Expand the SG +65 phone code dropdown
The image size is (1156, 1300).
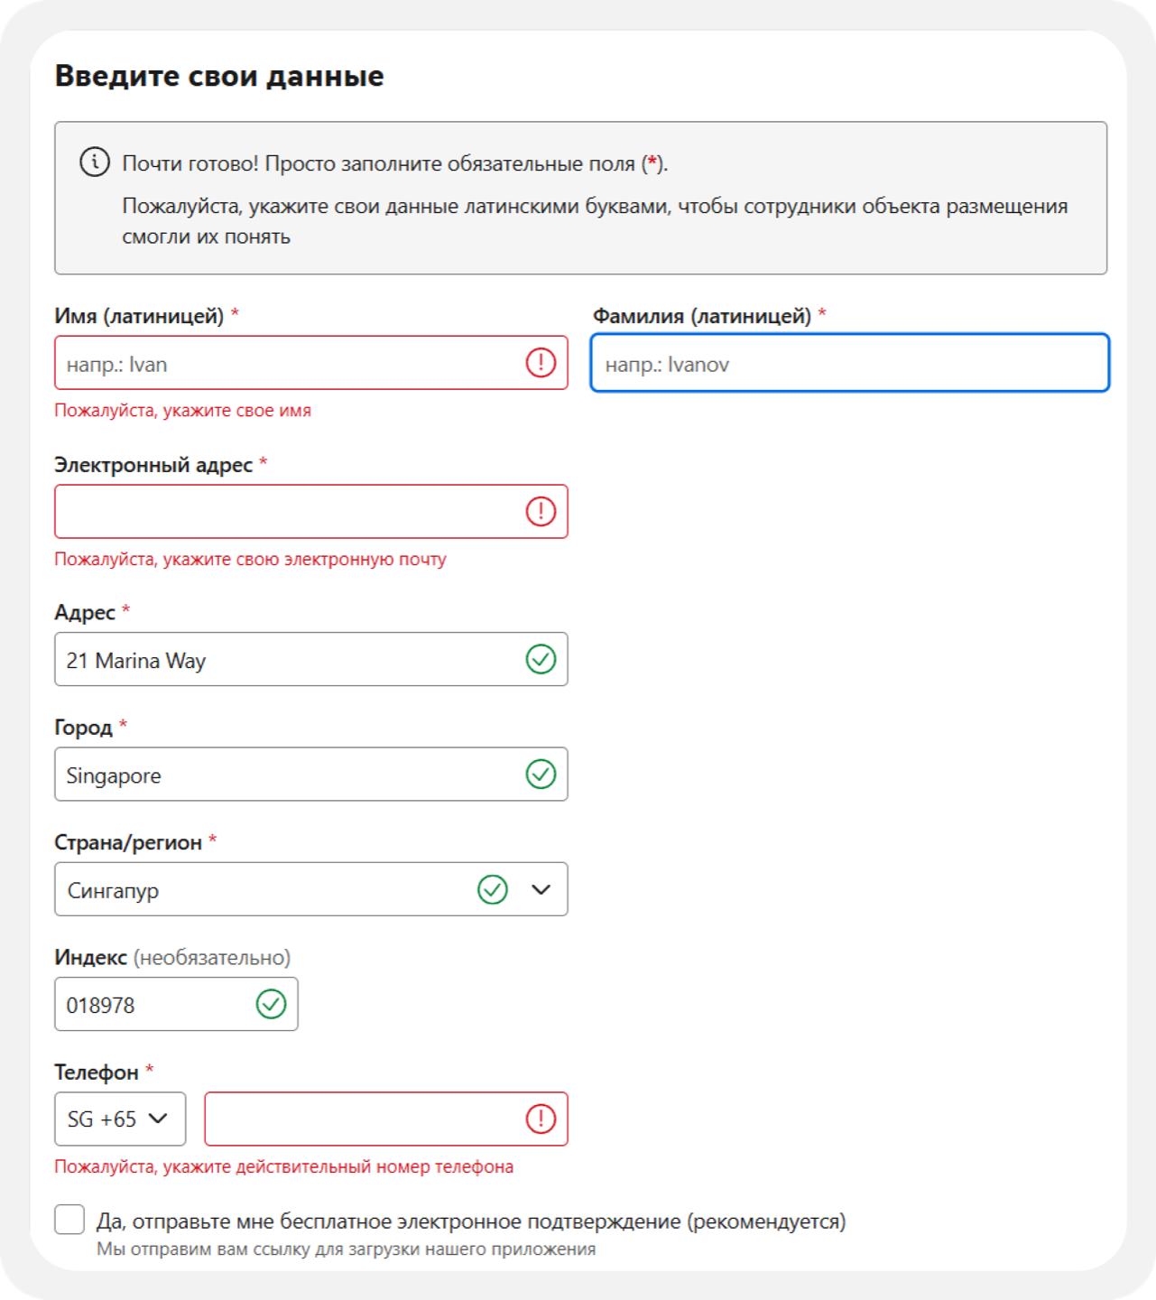pyautogui.click(x=120, y=1119)
